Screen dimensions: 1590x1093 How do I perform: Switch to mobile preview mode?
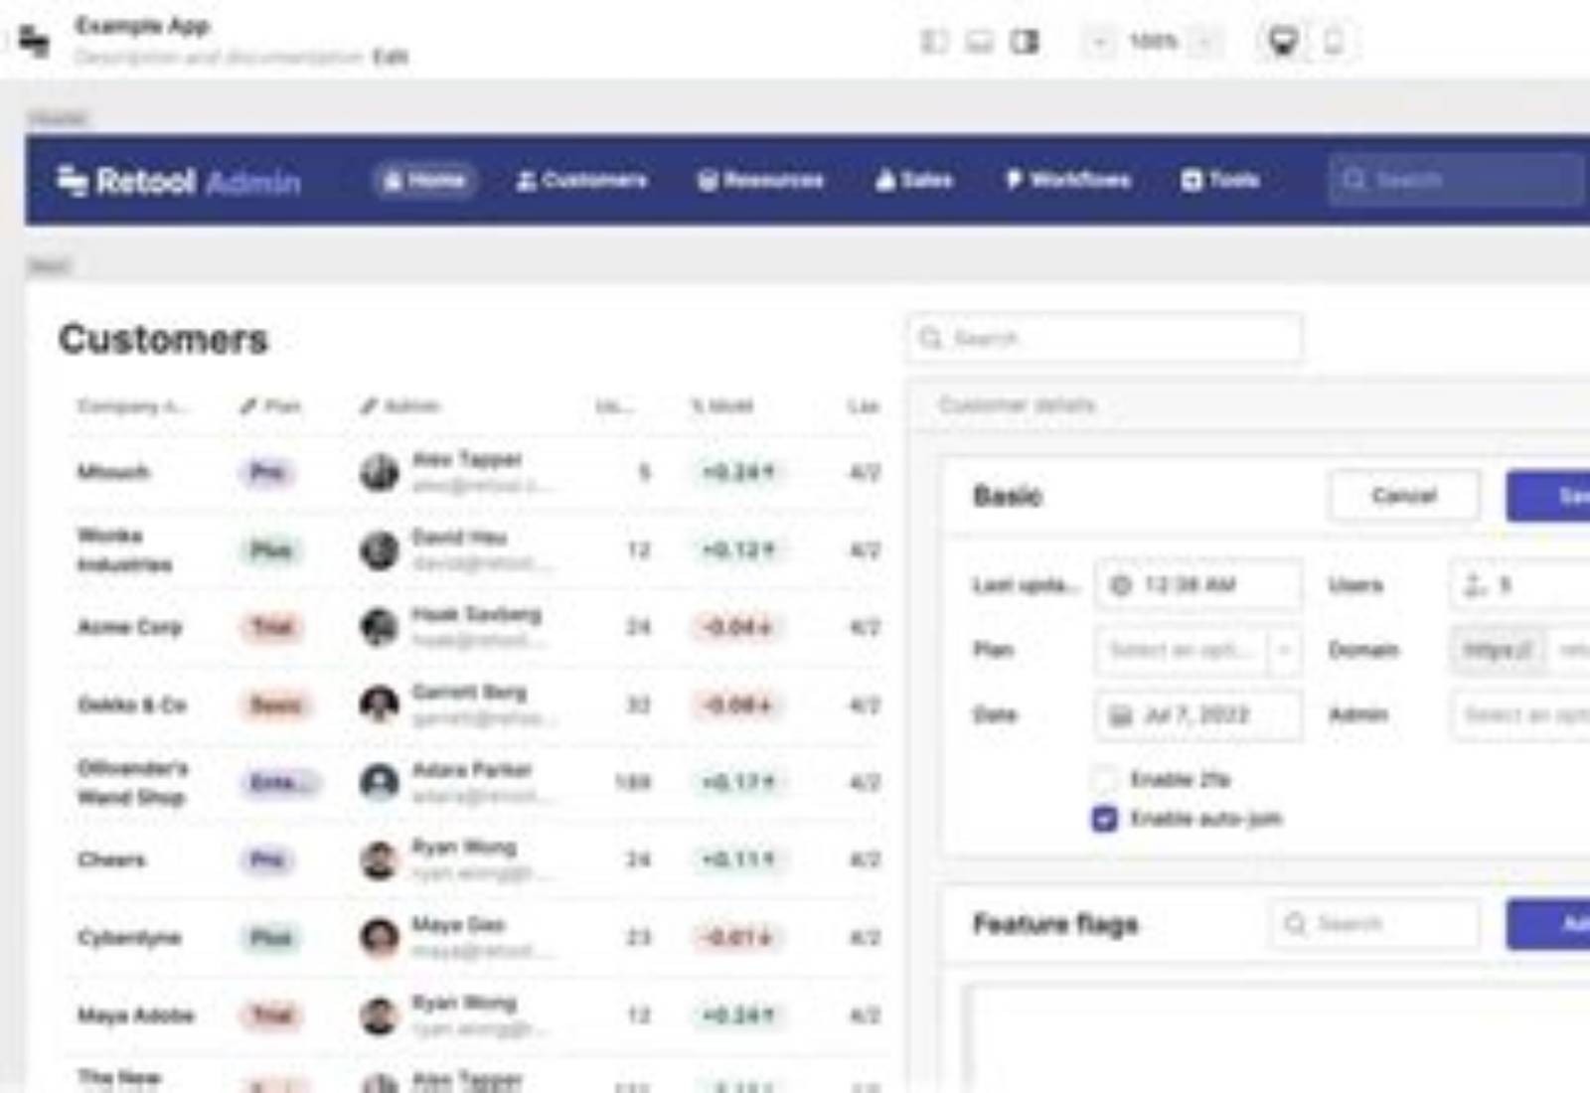click(1334, 42)
